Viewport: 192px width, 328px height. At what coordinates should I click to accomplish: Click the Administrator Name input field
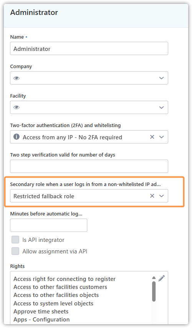click(89, 49)
